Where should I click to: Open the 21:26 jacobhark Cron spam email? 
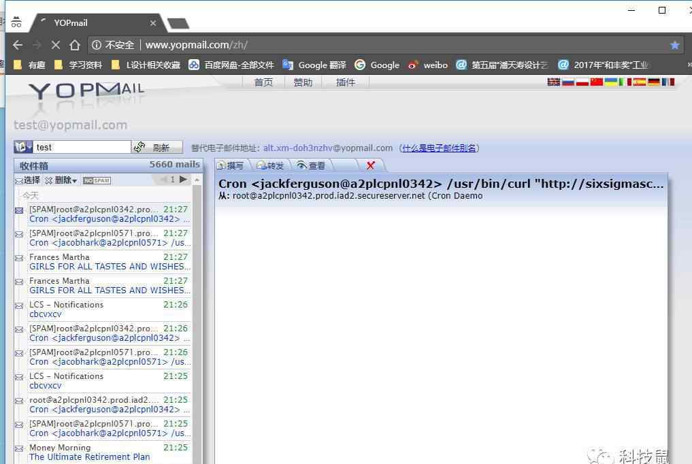point(109,357)
